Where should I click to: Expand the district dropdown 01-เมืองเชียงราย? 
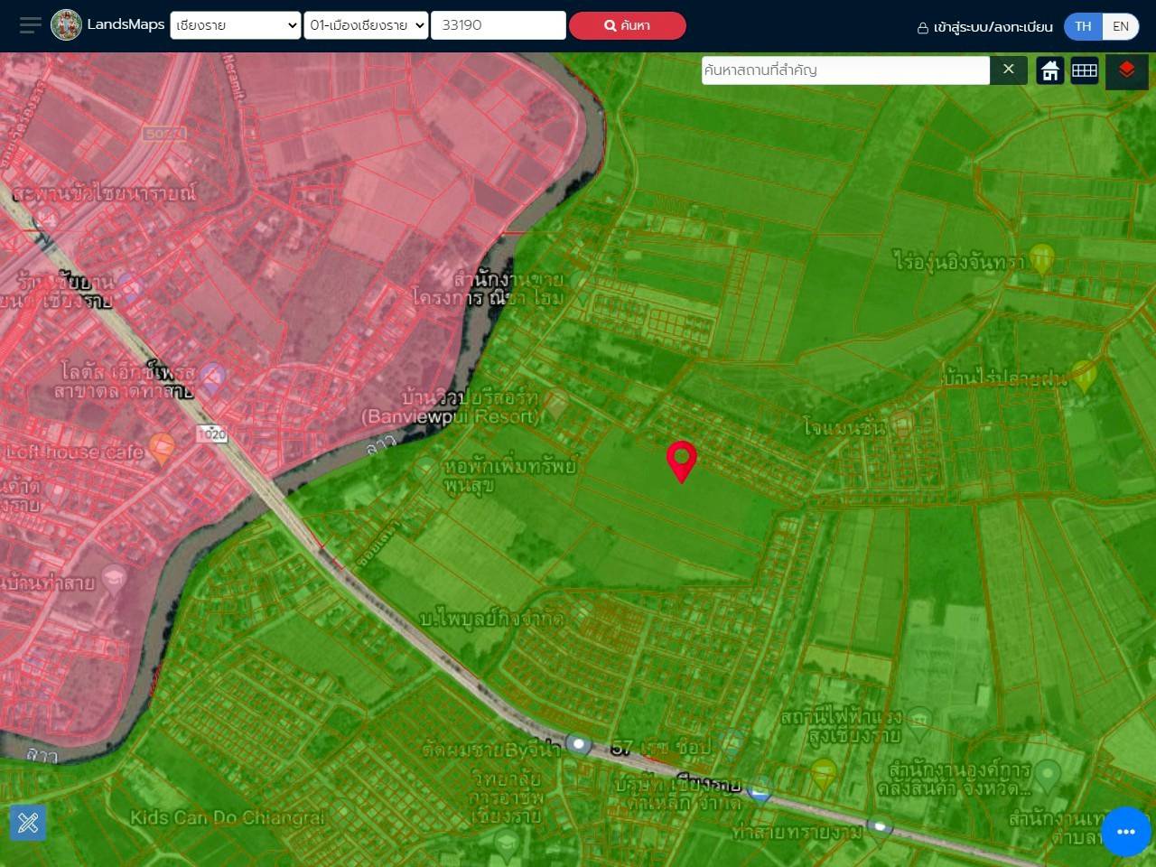click(x=366, y=25)
